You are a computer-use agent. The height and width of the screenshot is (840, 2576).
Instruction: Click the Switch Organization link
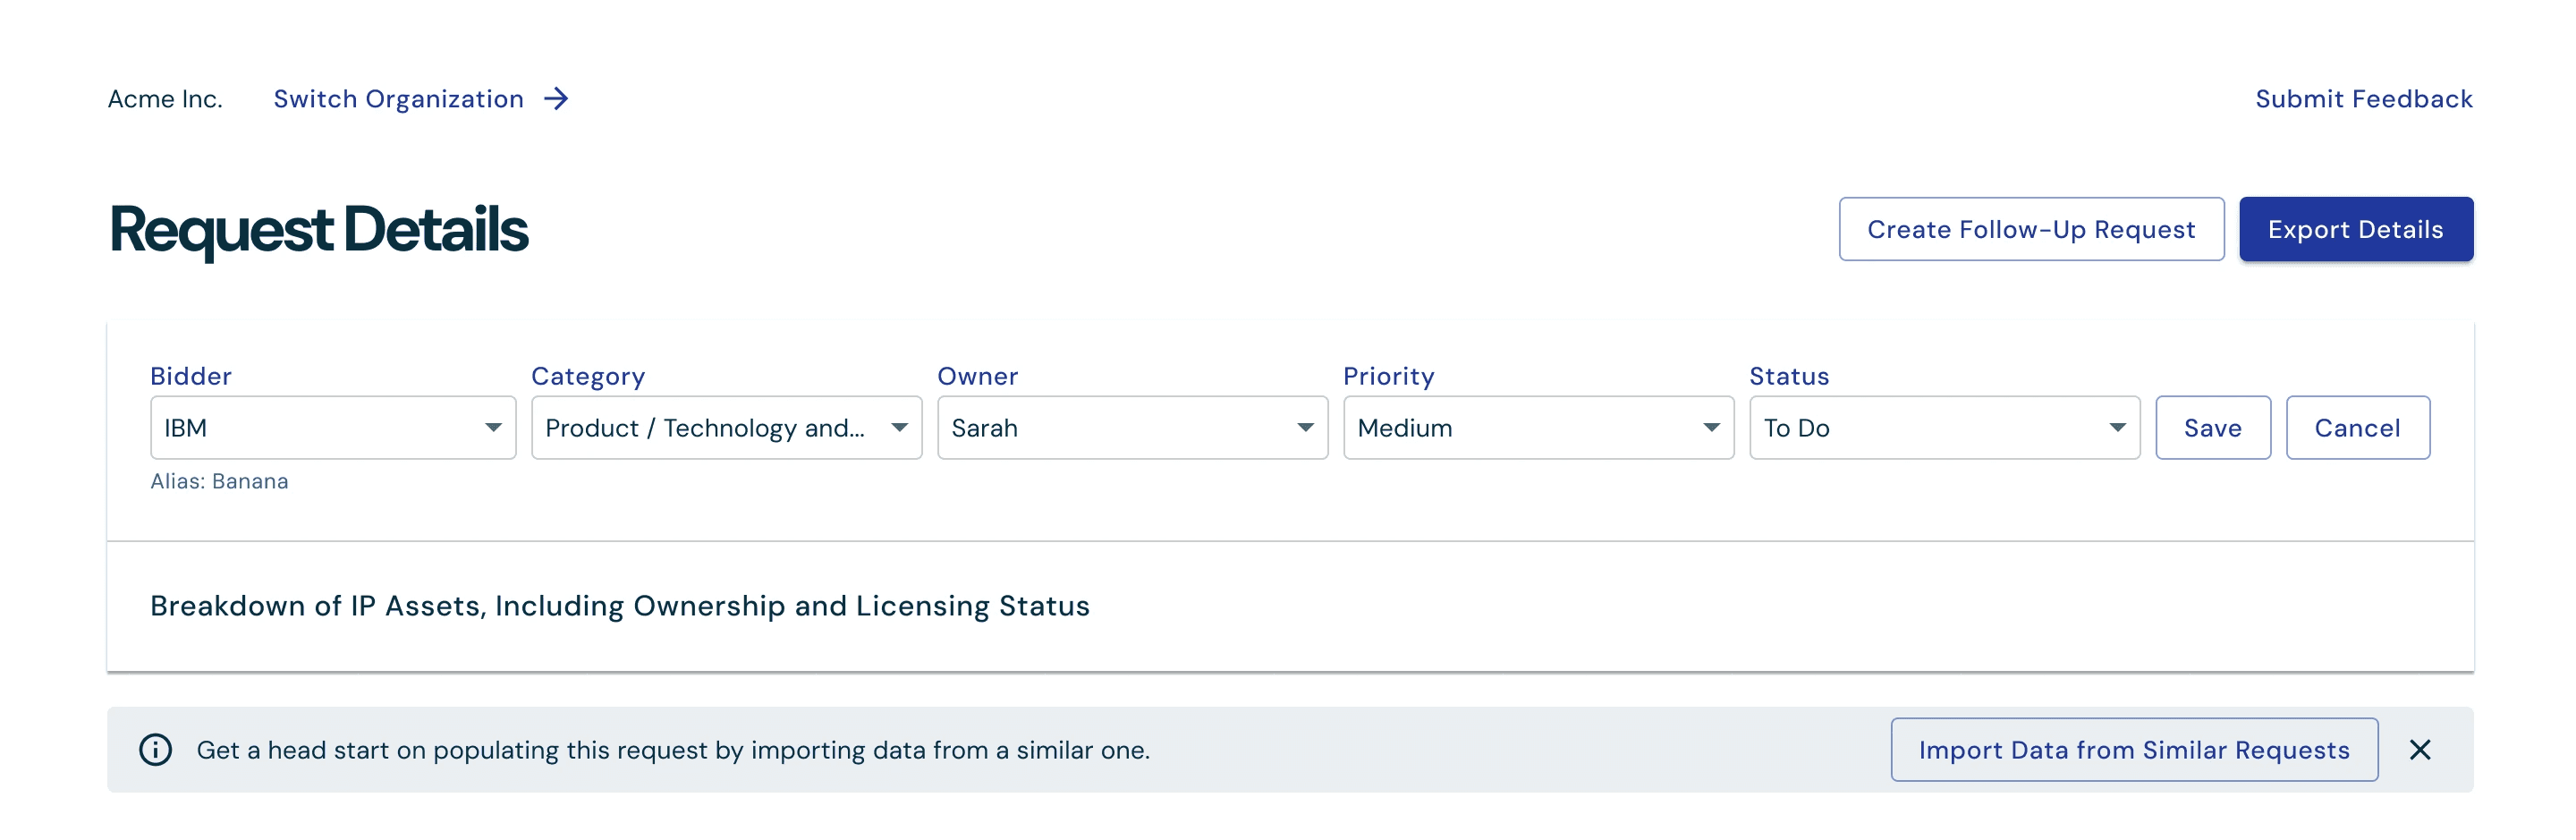coord(398,99)
